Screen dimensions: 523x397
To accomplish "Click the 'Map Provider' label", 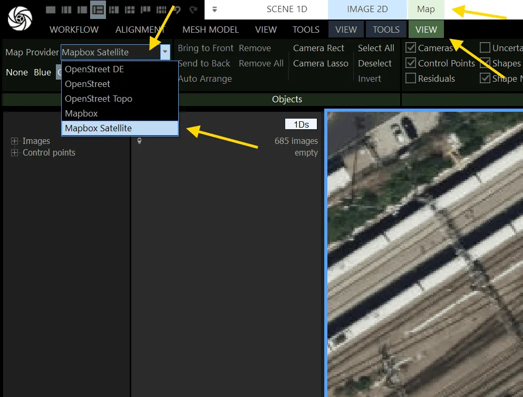I will click(32, 52).
